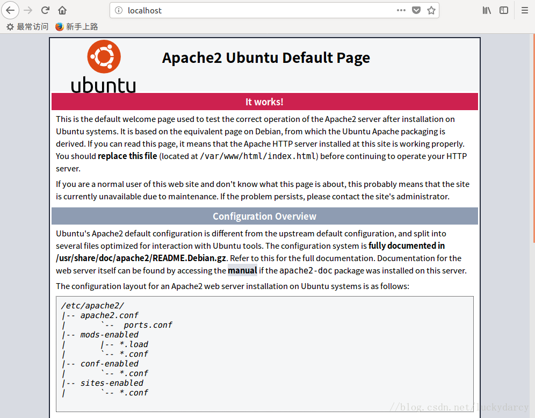Toggle the sidebar view icon
Screen dimensions: 535x418
(x=504, y=10)
